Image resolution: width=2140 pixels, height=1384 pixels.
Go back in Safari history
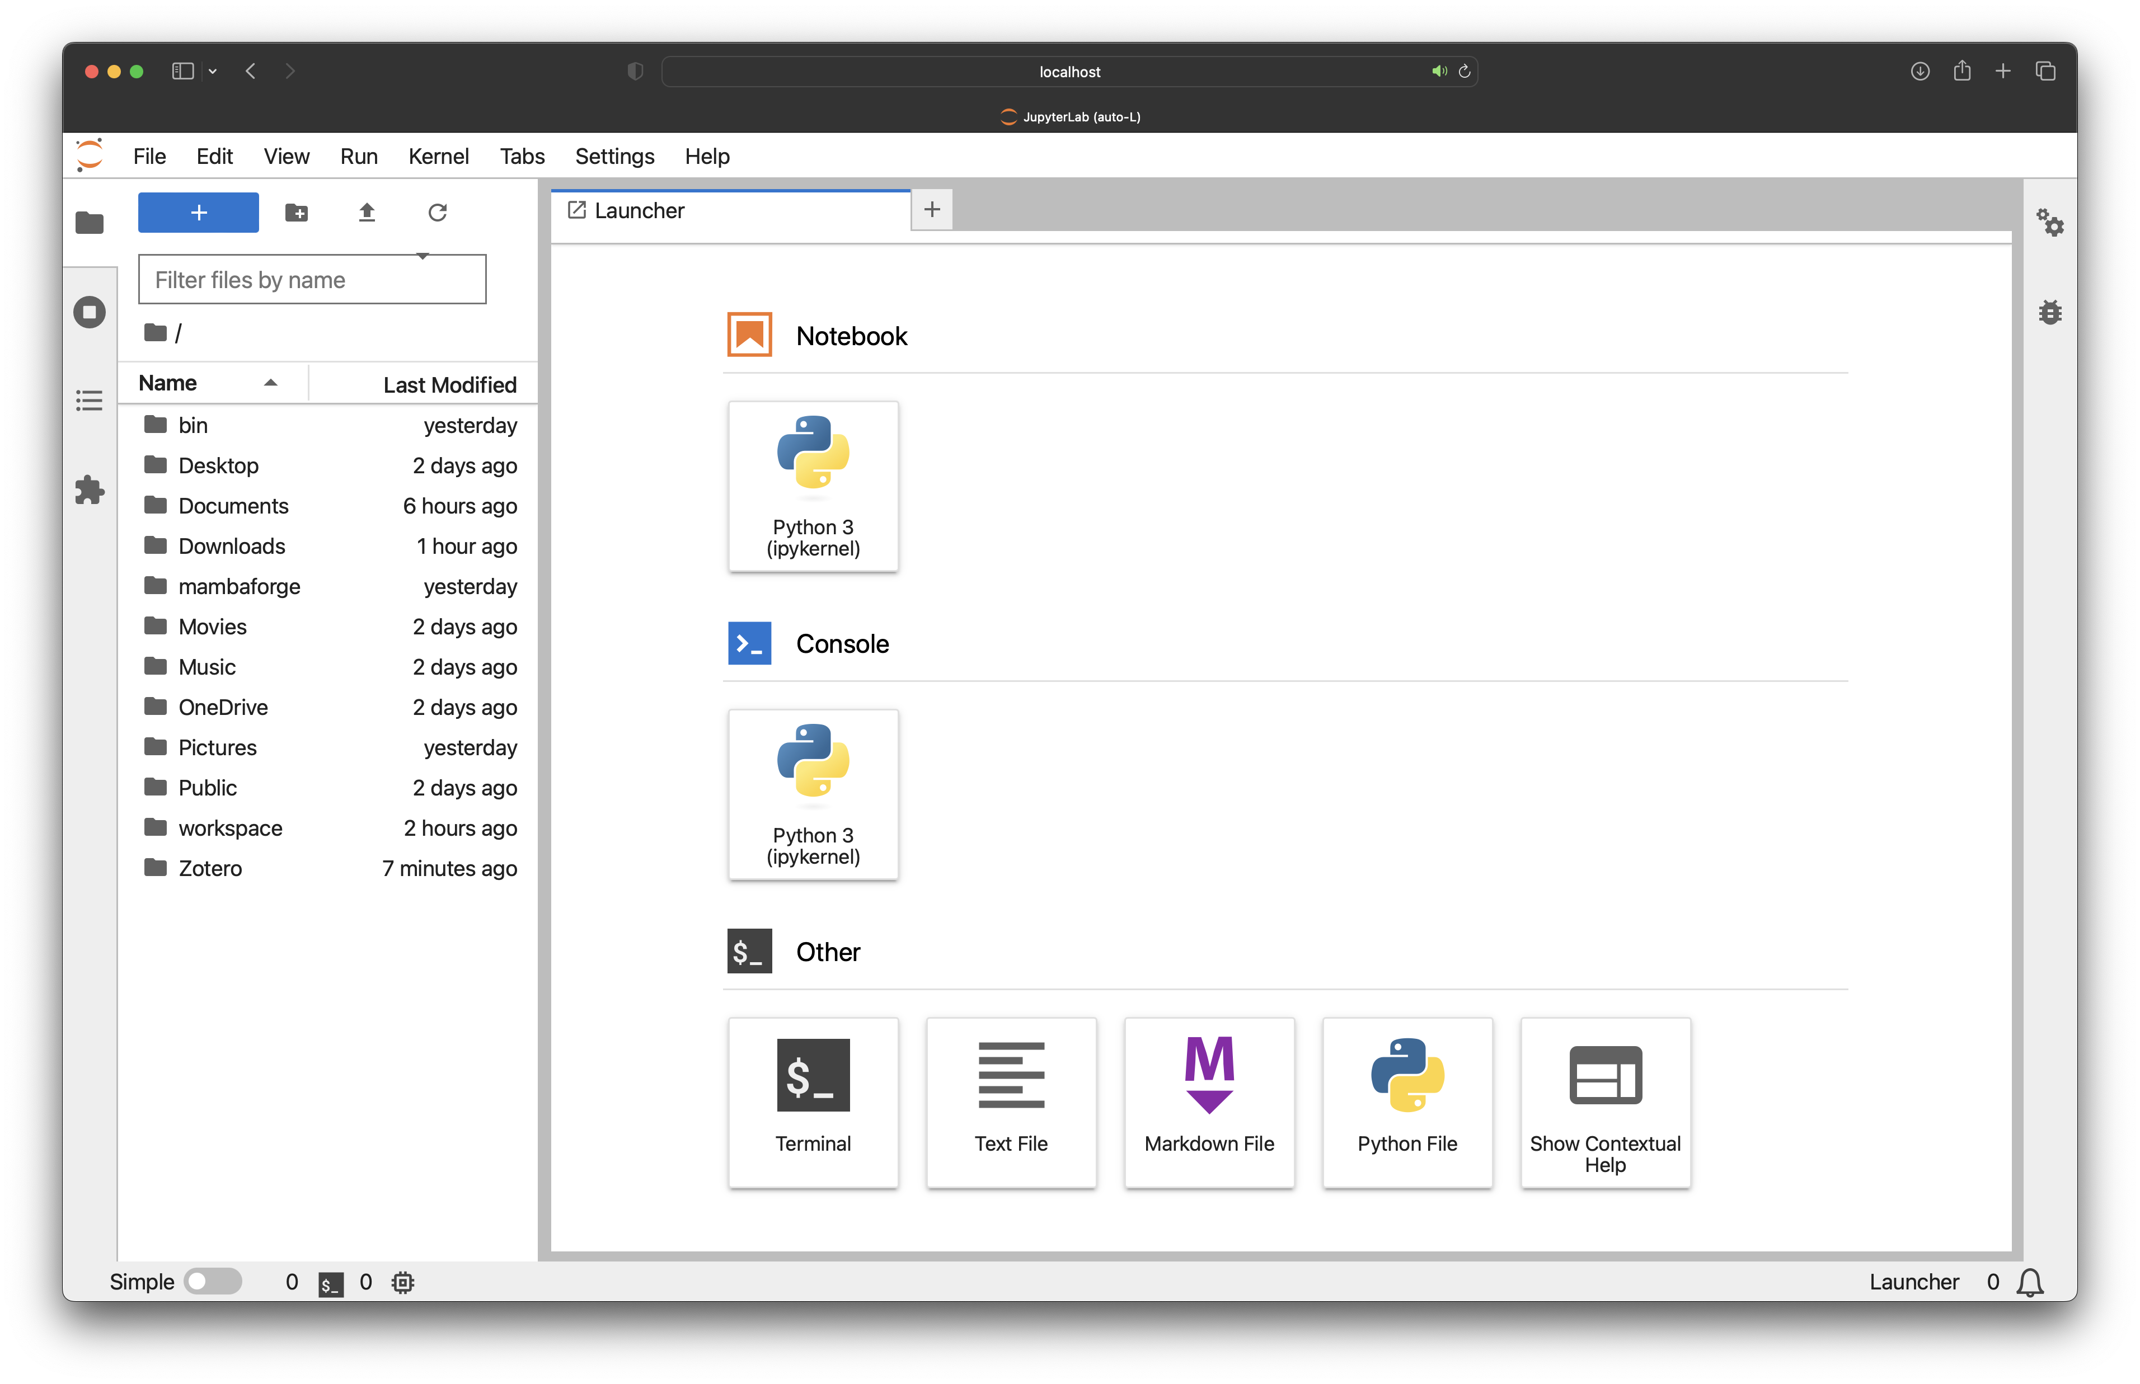pos(251,71)
